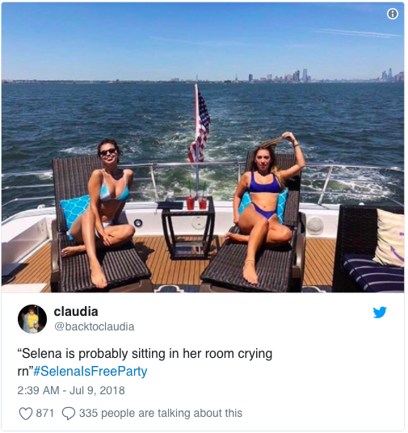Like the tweet with the heart icon
This screenshot has width=408, height=433.
tap(26, 414)
